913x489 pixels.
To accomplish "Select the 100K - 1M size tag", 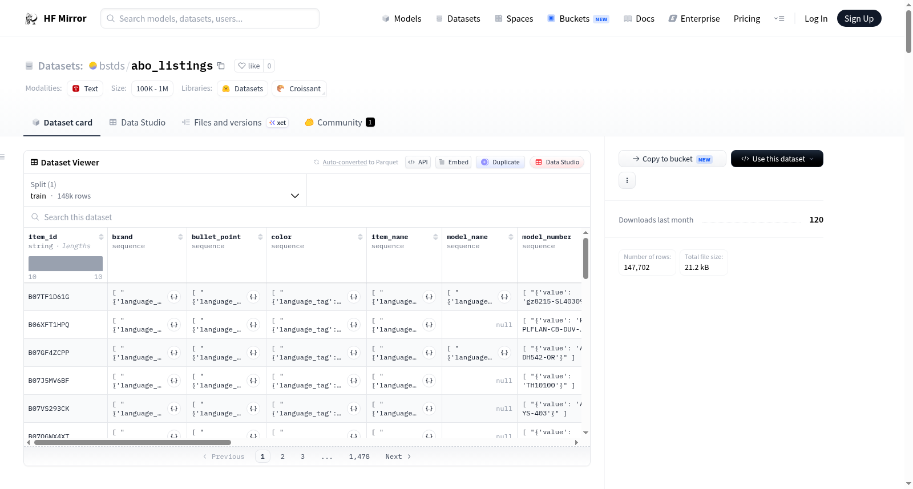I will coord(152,88).
